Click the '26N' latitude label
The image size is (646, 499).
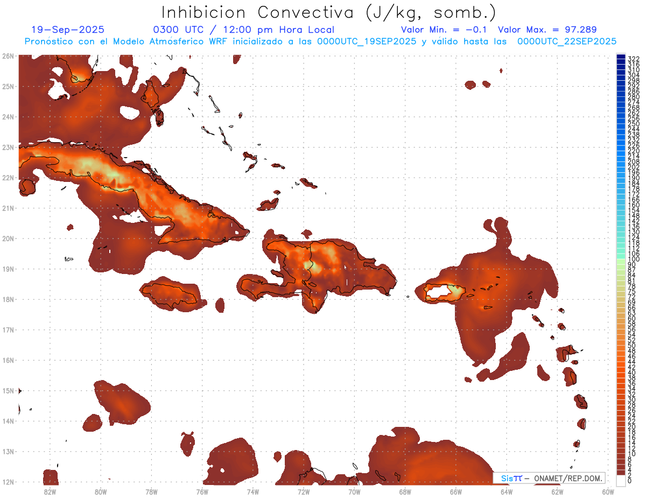(8, 56)
